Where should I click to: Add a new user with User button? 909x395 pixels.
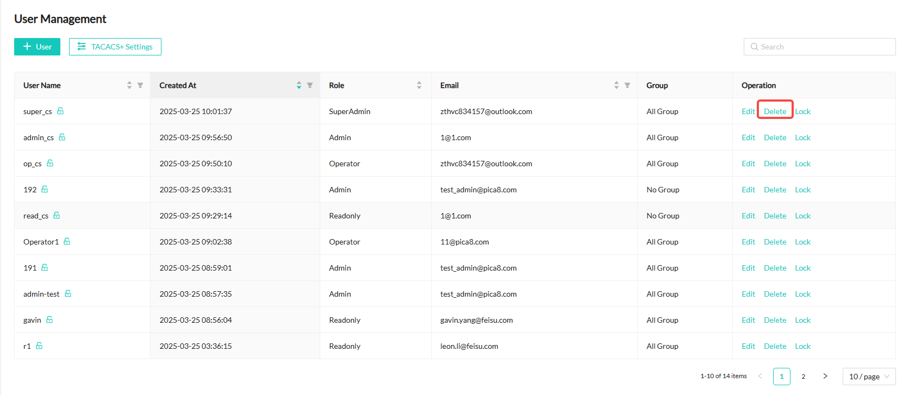pyautogui.click(x=37, y=47)
